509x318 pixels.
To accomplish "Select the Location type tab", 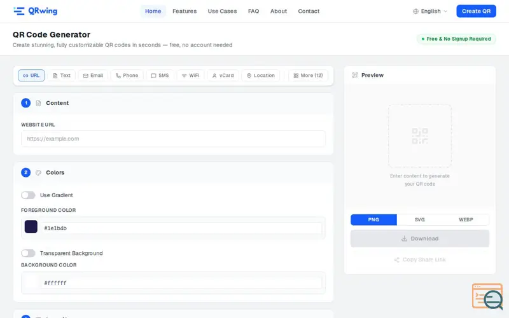I will tap(261, 76).
